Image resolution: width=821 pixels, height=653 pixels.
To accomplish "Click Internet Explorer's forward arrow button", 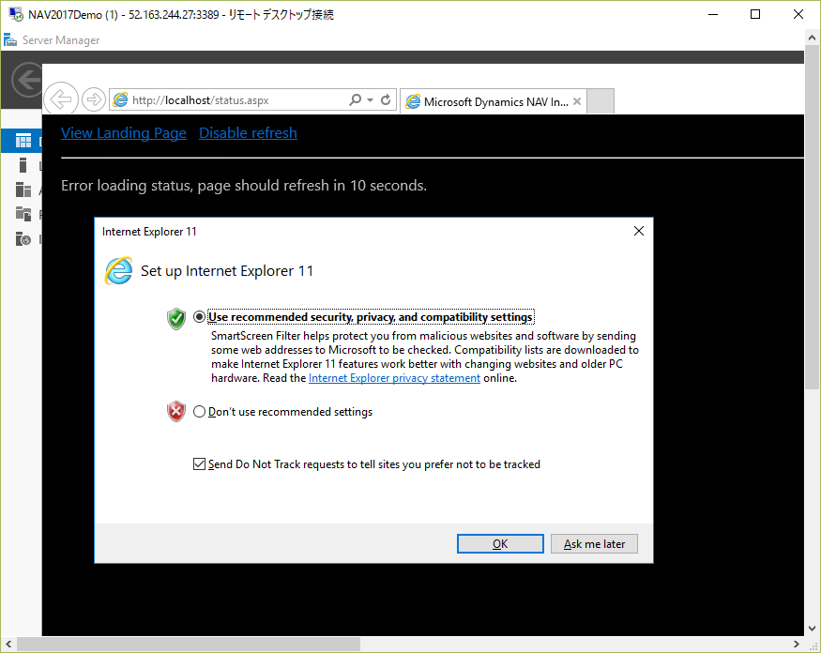I will (x=94, y=99).
